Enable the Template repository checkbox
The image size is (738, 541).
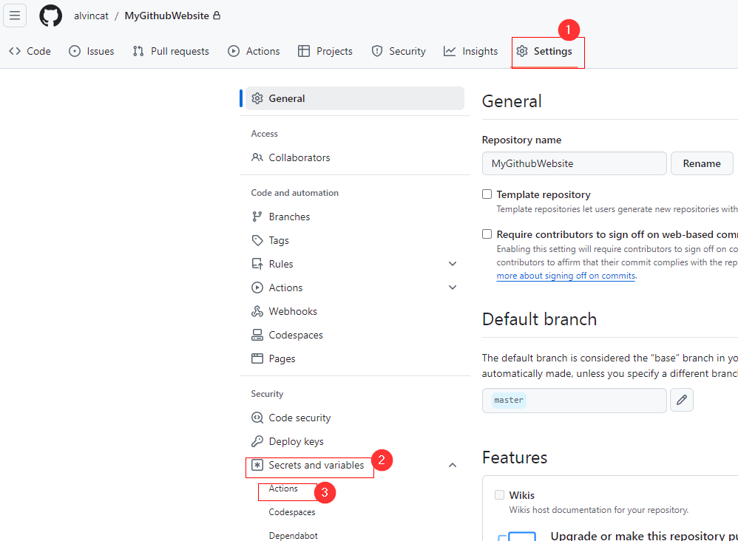click(x=487, y=194)
